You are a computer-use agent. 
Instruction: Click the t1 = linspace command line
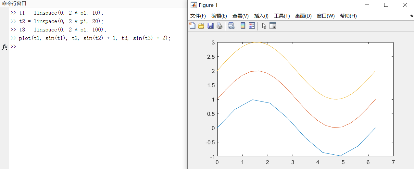57,13
